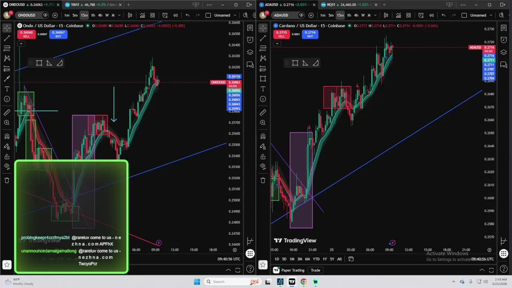Hide all drawings via eye icon, ADAUSD window
The height and width of the screenshot is (288, 512).
263,166
